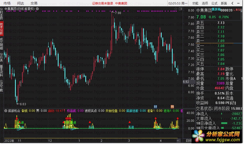This screenshot has width=244, height=144.
Task: Click 大单流入 fund flow row
Action: (219, 119)
